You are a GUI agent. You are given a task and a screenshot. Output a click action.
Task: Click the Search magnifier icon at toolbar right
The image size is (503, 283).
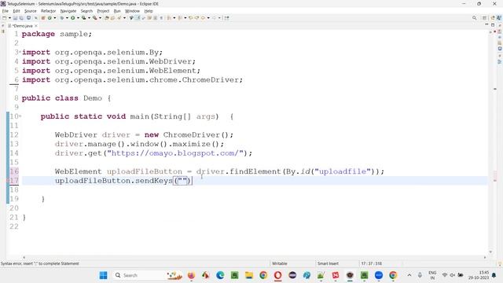click(475, 18)
